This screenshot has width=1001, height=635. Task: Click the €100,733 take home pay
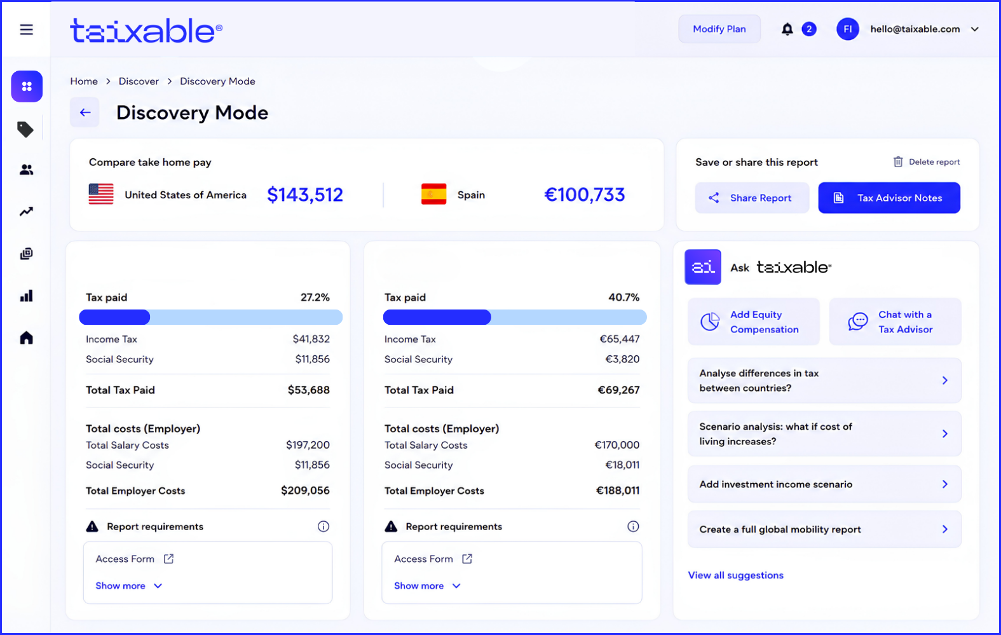pyautogui.click(x=585, y=195)
